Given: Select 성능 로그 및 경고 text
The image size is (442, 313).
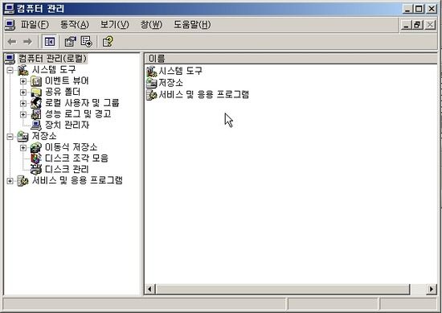Looking at the screenshot, I should 78,113.
